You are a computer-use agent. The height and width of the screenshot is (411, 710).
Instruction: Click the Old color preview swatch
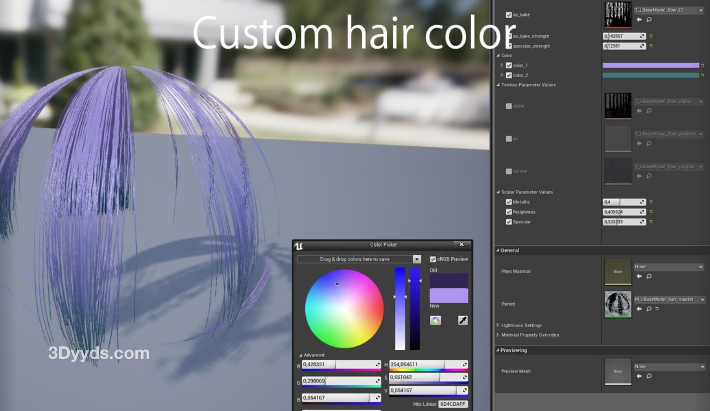(448, 280)
